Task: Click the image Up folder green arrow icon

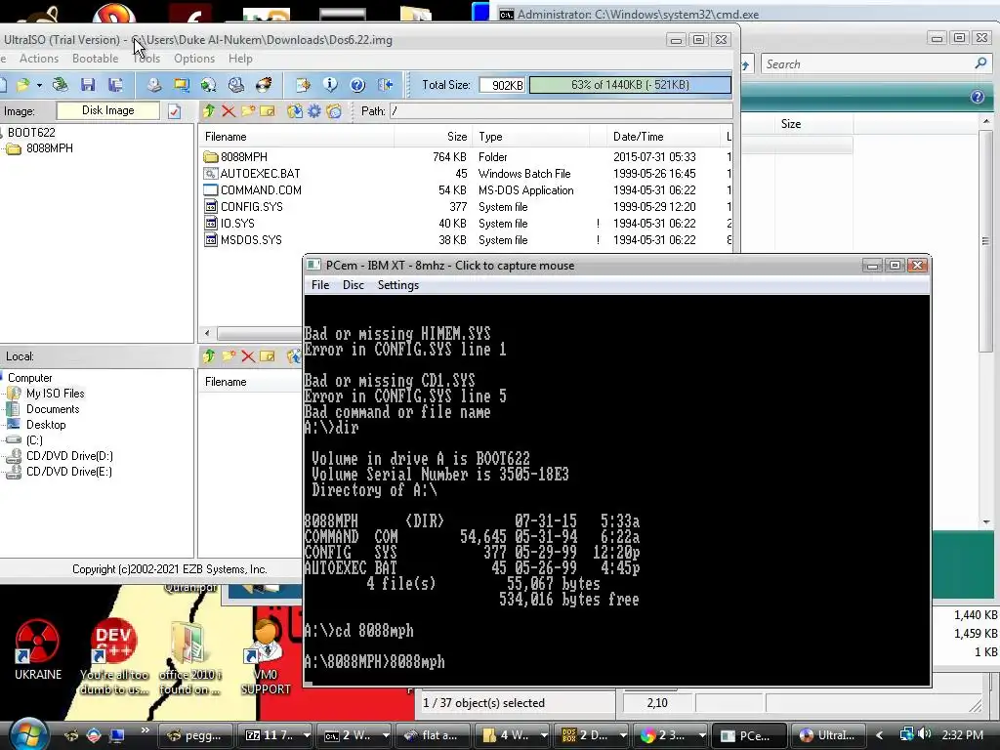Action: [209, 111]
